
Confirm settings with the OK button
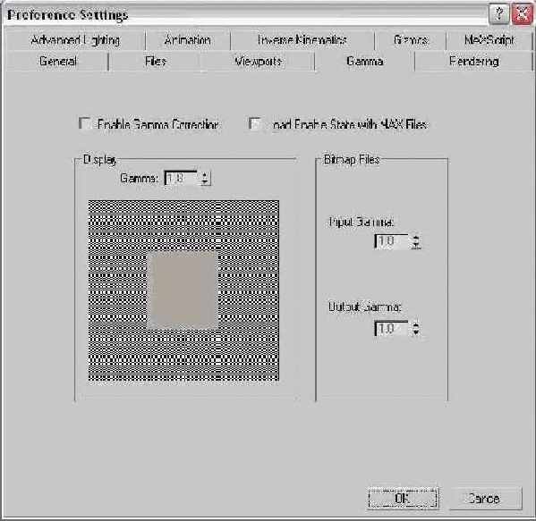click(403, 498)
